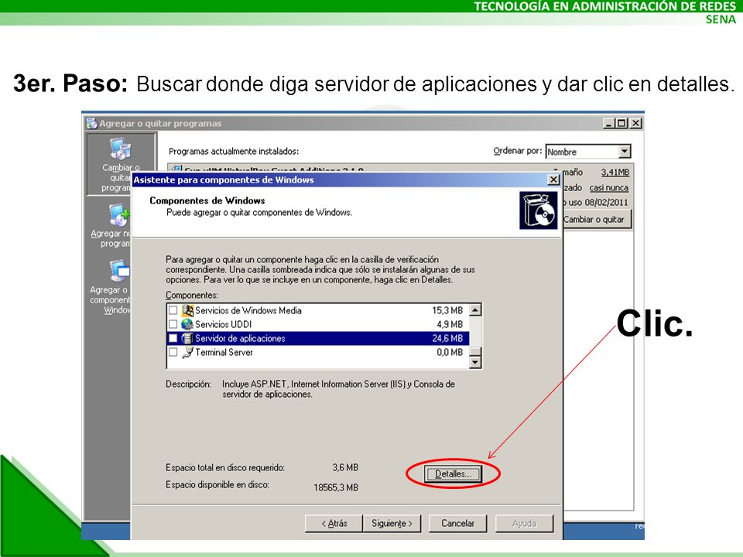The height and width of the screenshot is (557, 743).
Task: Click the Ayuda help button
Action: [524, 524]
